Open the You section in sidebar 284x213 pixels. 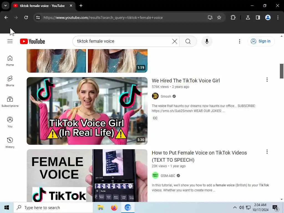pos(10,122)
